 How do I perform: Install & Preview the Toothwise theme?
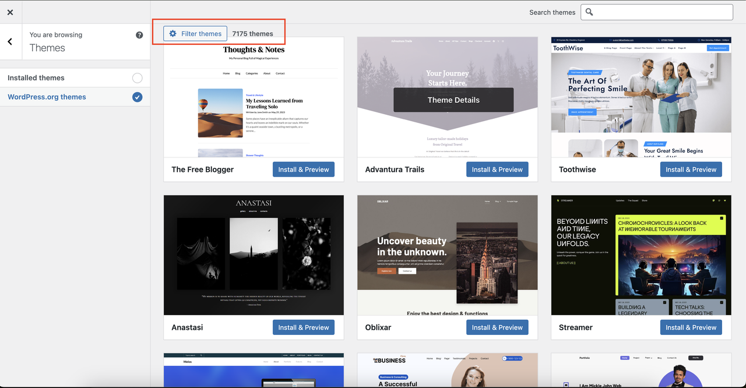691,170
